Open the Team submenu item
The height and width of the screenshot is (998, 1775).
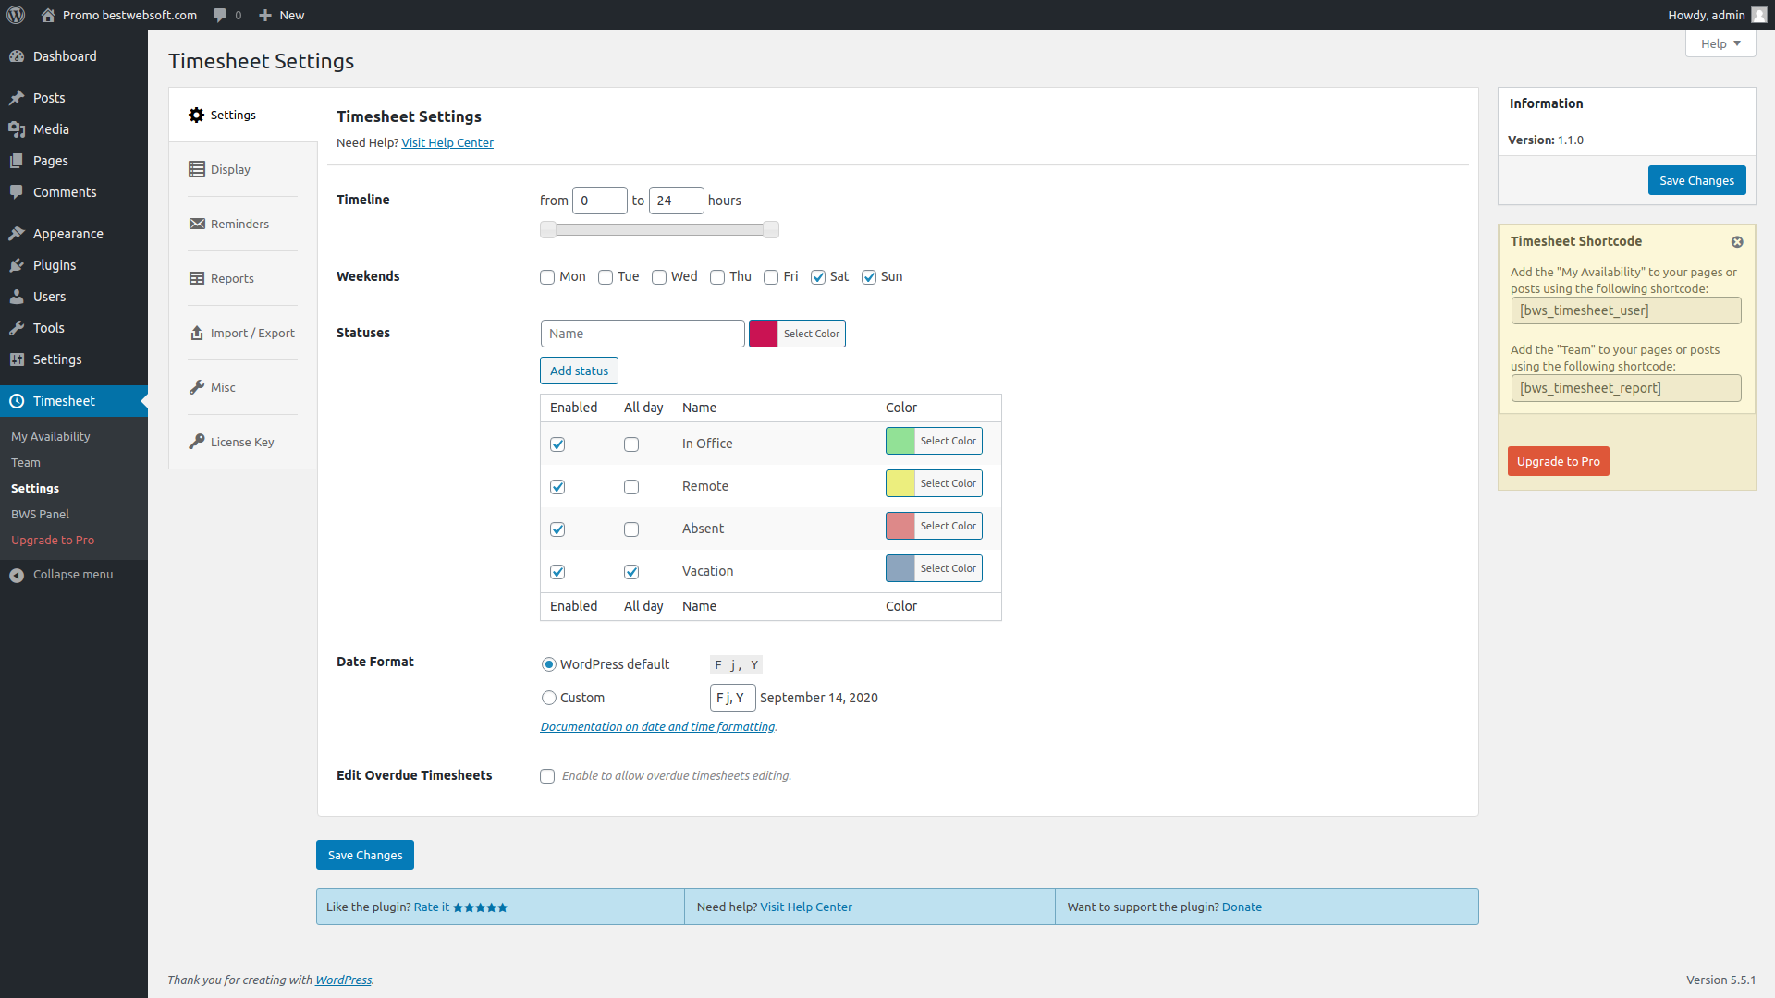pos(26,462)
